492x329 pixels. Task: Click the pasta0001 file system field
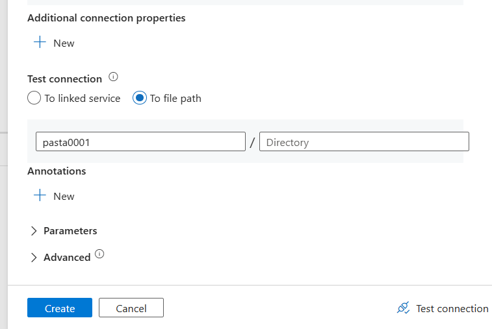pos(140,142)
